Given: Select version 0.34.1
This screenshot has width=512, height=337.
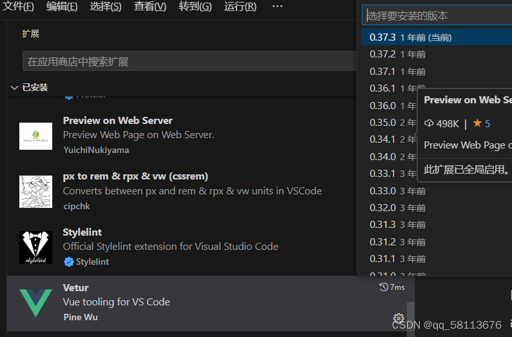Looking at the screenshot, I should pos(389,139).
